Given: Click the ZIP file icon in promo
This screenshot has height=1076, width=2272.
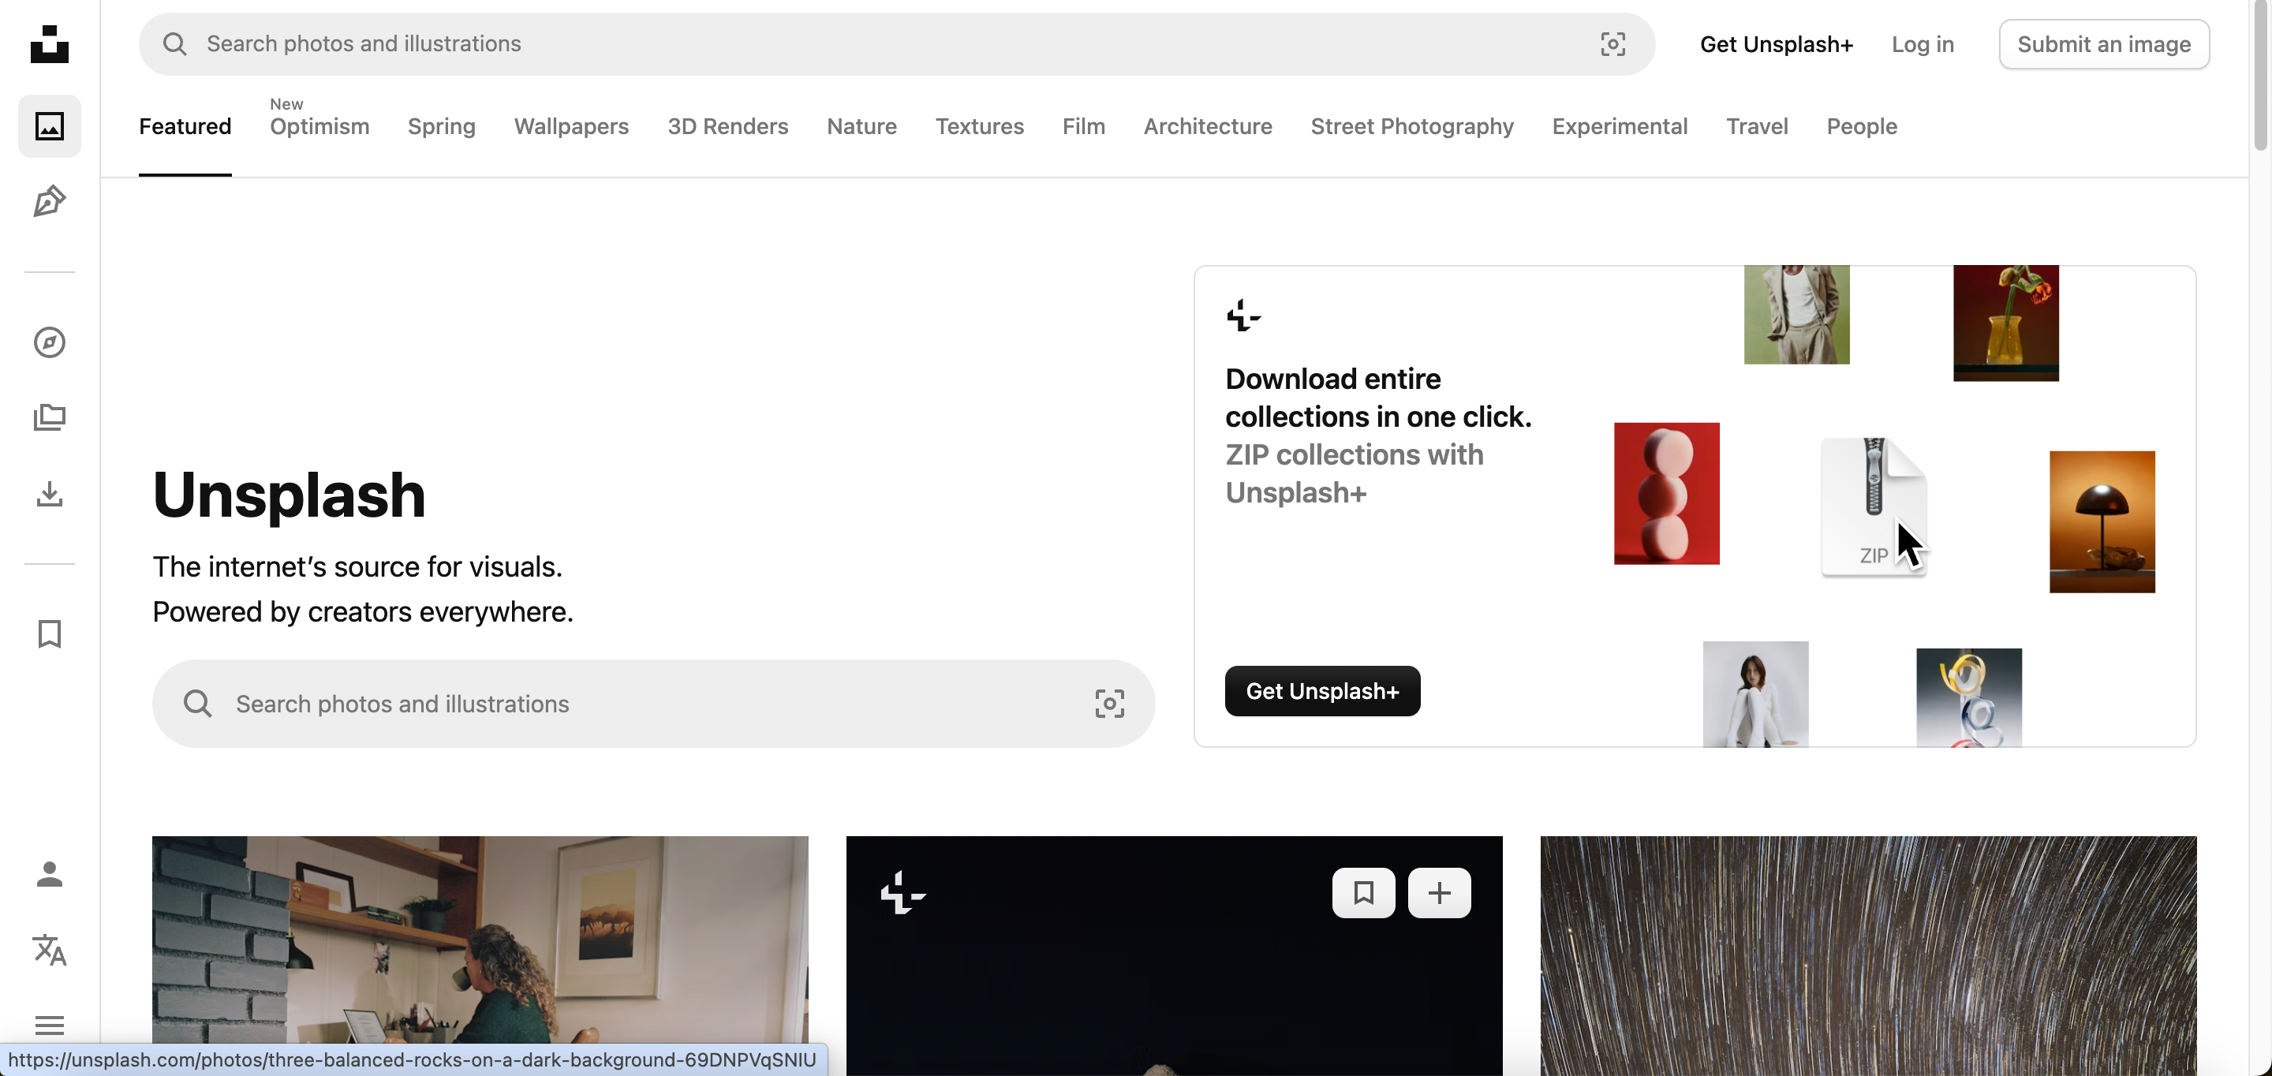Looking at the screenshot, I should (x=1874, y=506).
